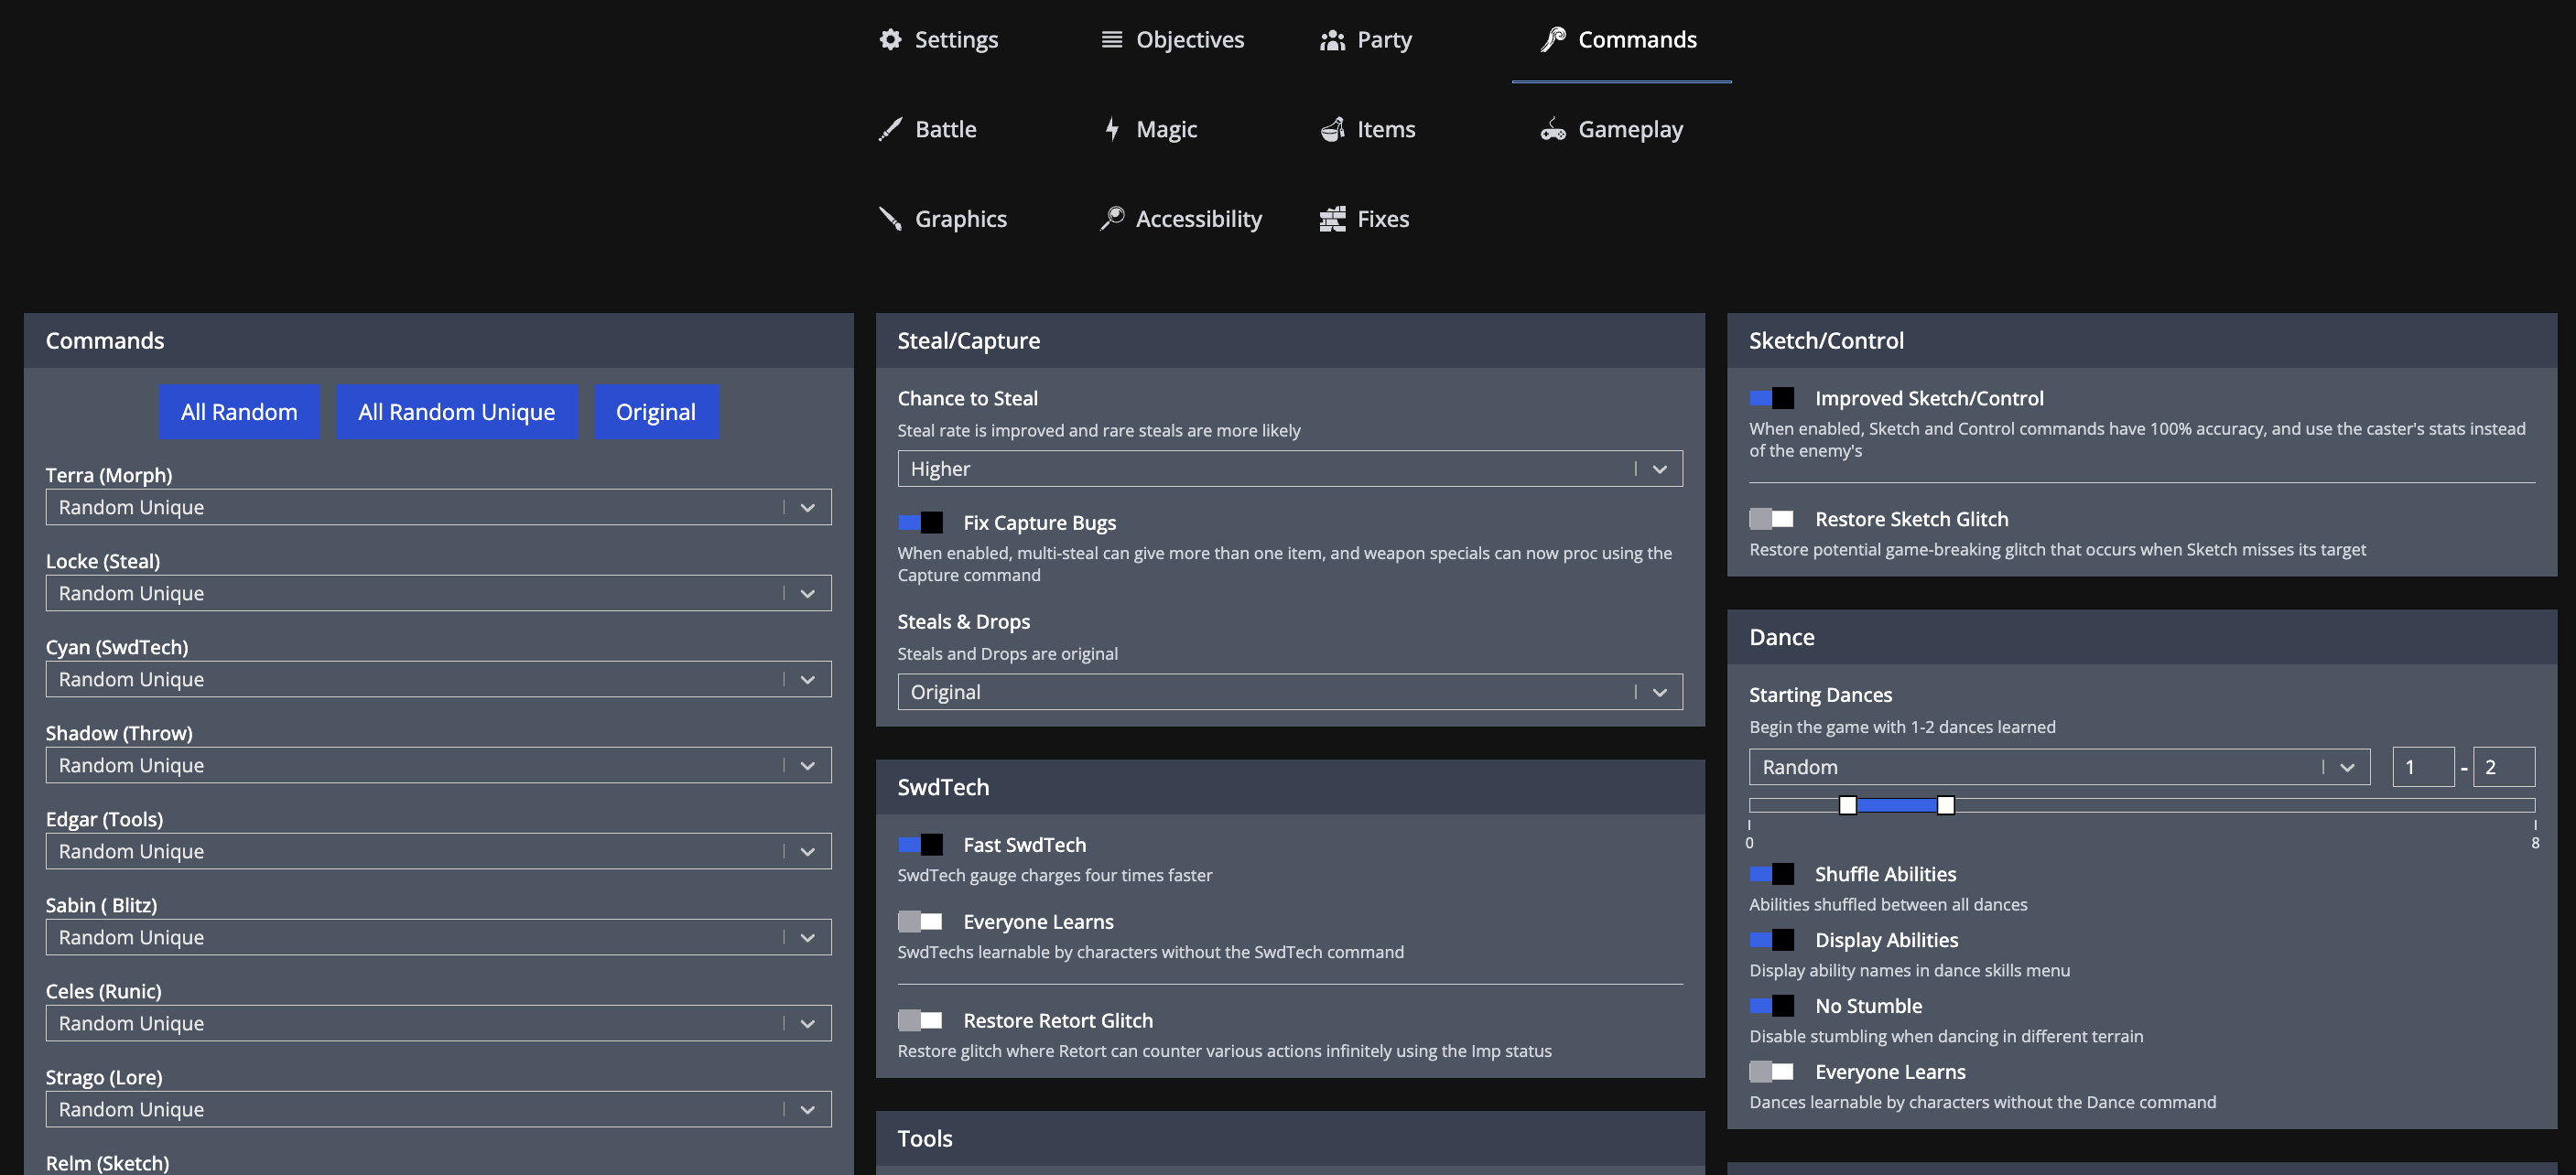Click the Party people icon

click(1331, 39)
